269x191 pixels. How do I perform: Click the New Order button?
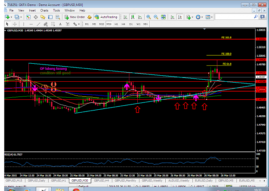click(74, 17)
